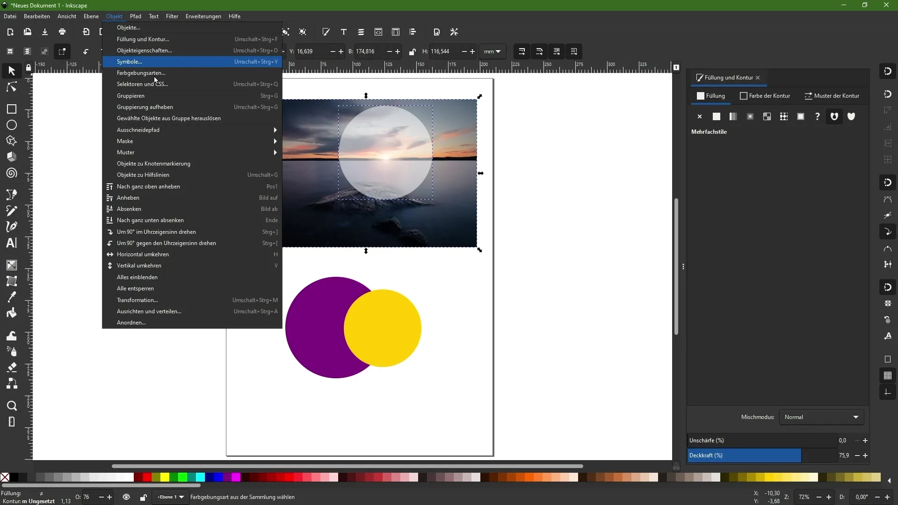Choose the flat color fill type
This screenshot has height=505, width=898.
click(x=717, y=116)
